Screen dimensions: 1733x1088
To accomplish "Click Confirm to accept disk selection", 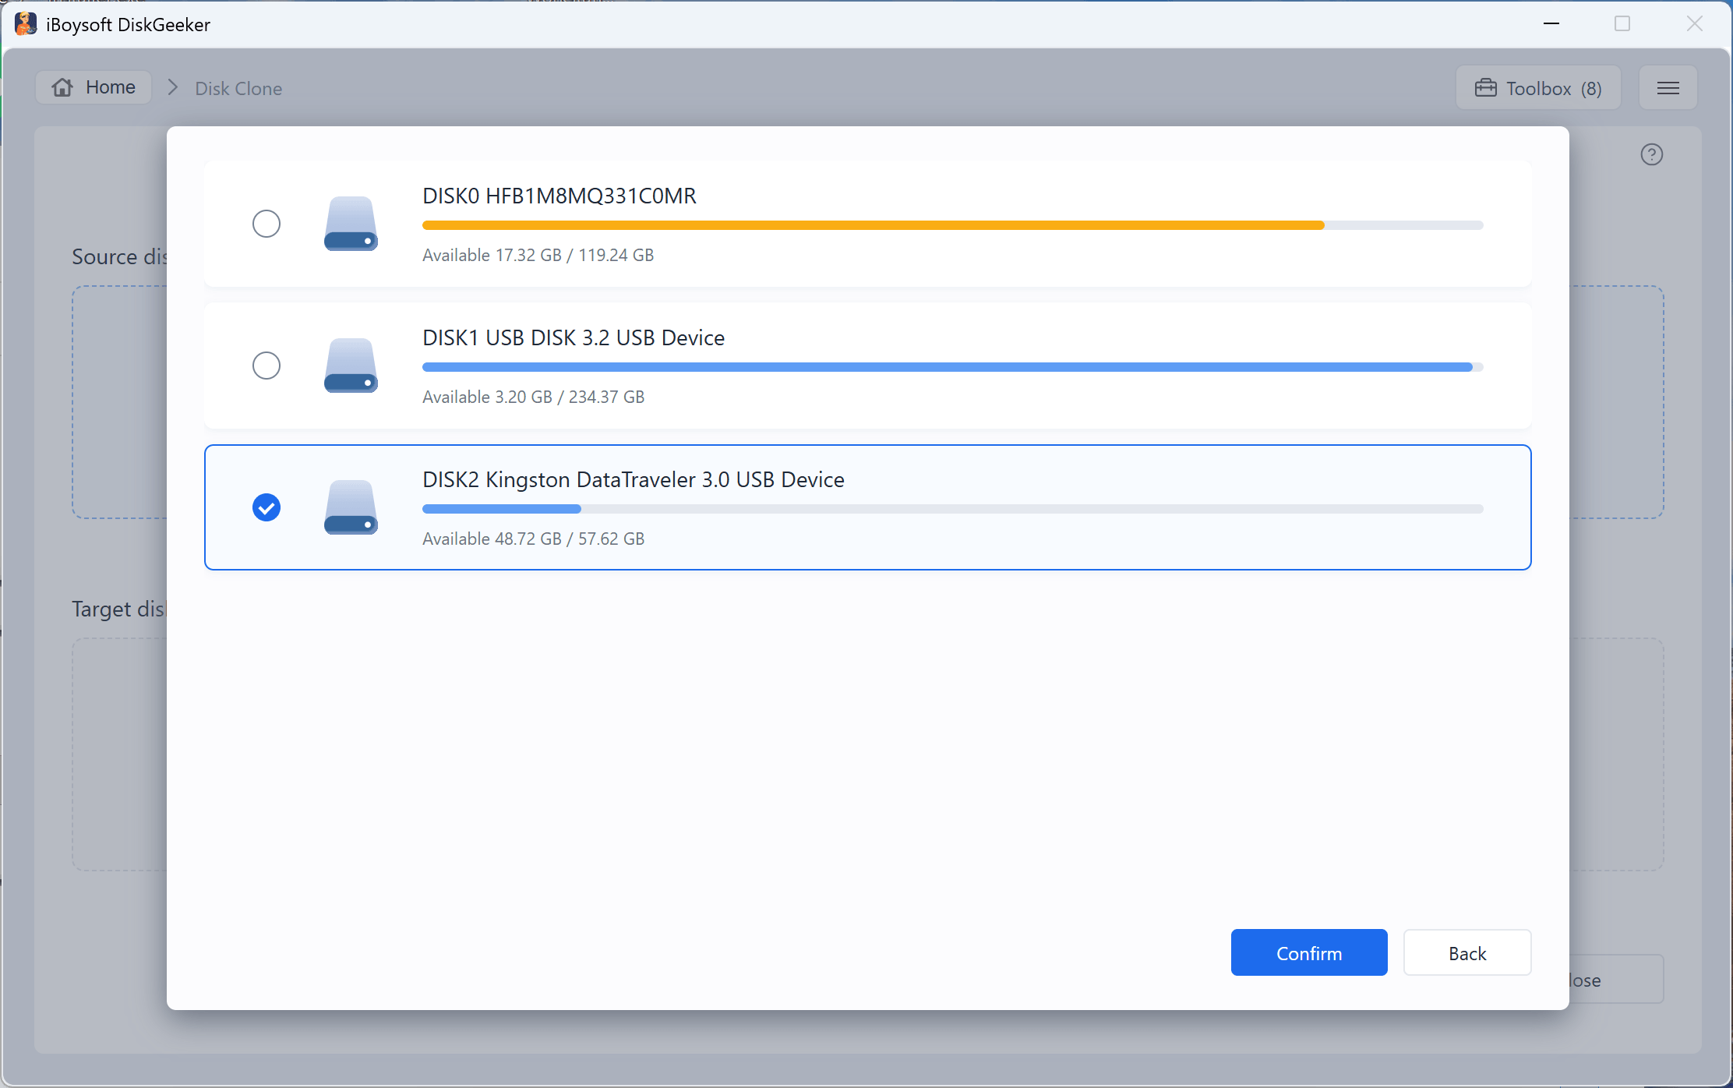I will click(x=1309, y=952).
